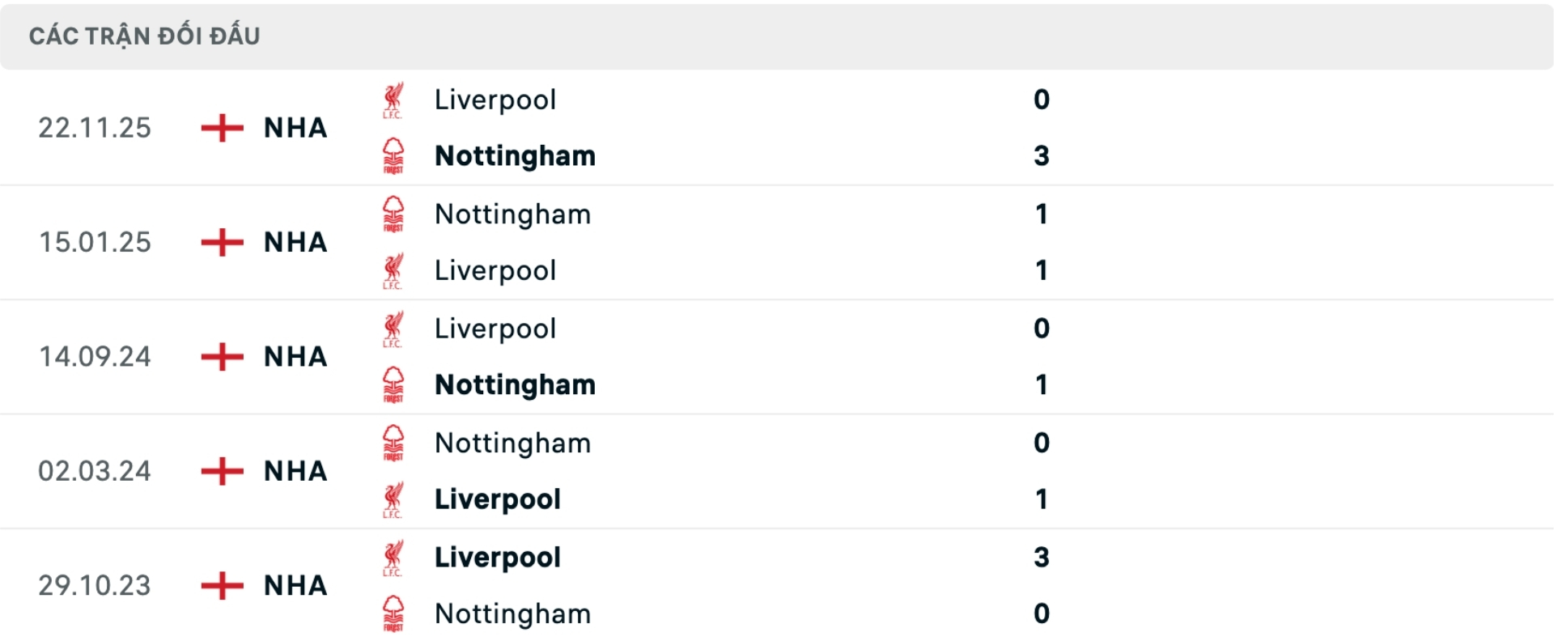Click the Liverpool crest in the 29.10.23 match
This screenshot has height=641, width=1554.
[x=394, y=557]
